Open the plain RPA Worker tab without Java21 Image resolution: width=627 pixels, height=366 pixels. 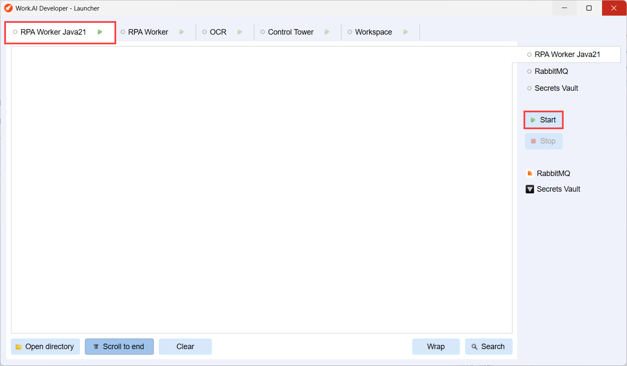(x=148, y=32)
